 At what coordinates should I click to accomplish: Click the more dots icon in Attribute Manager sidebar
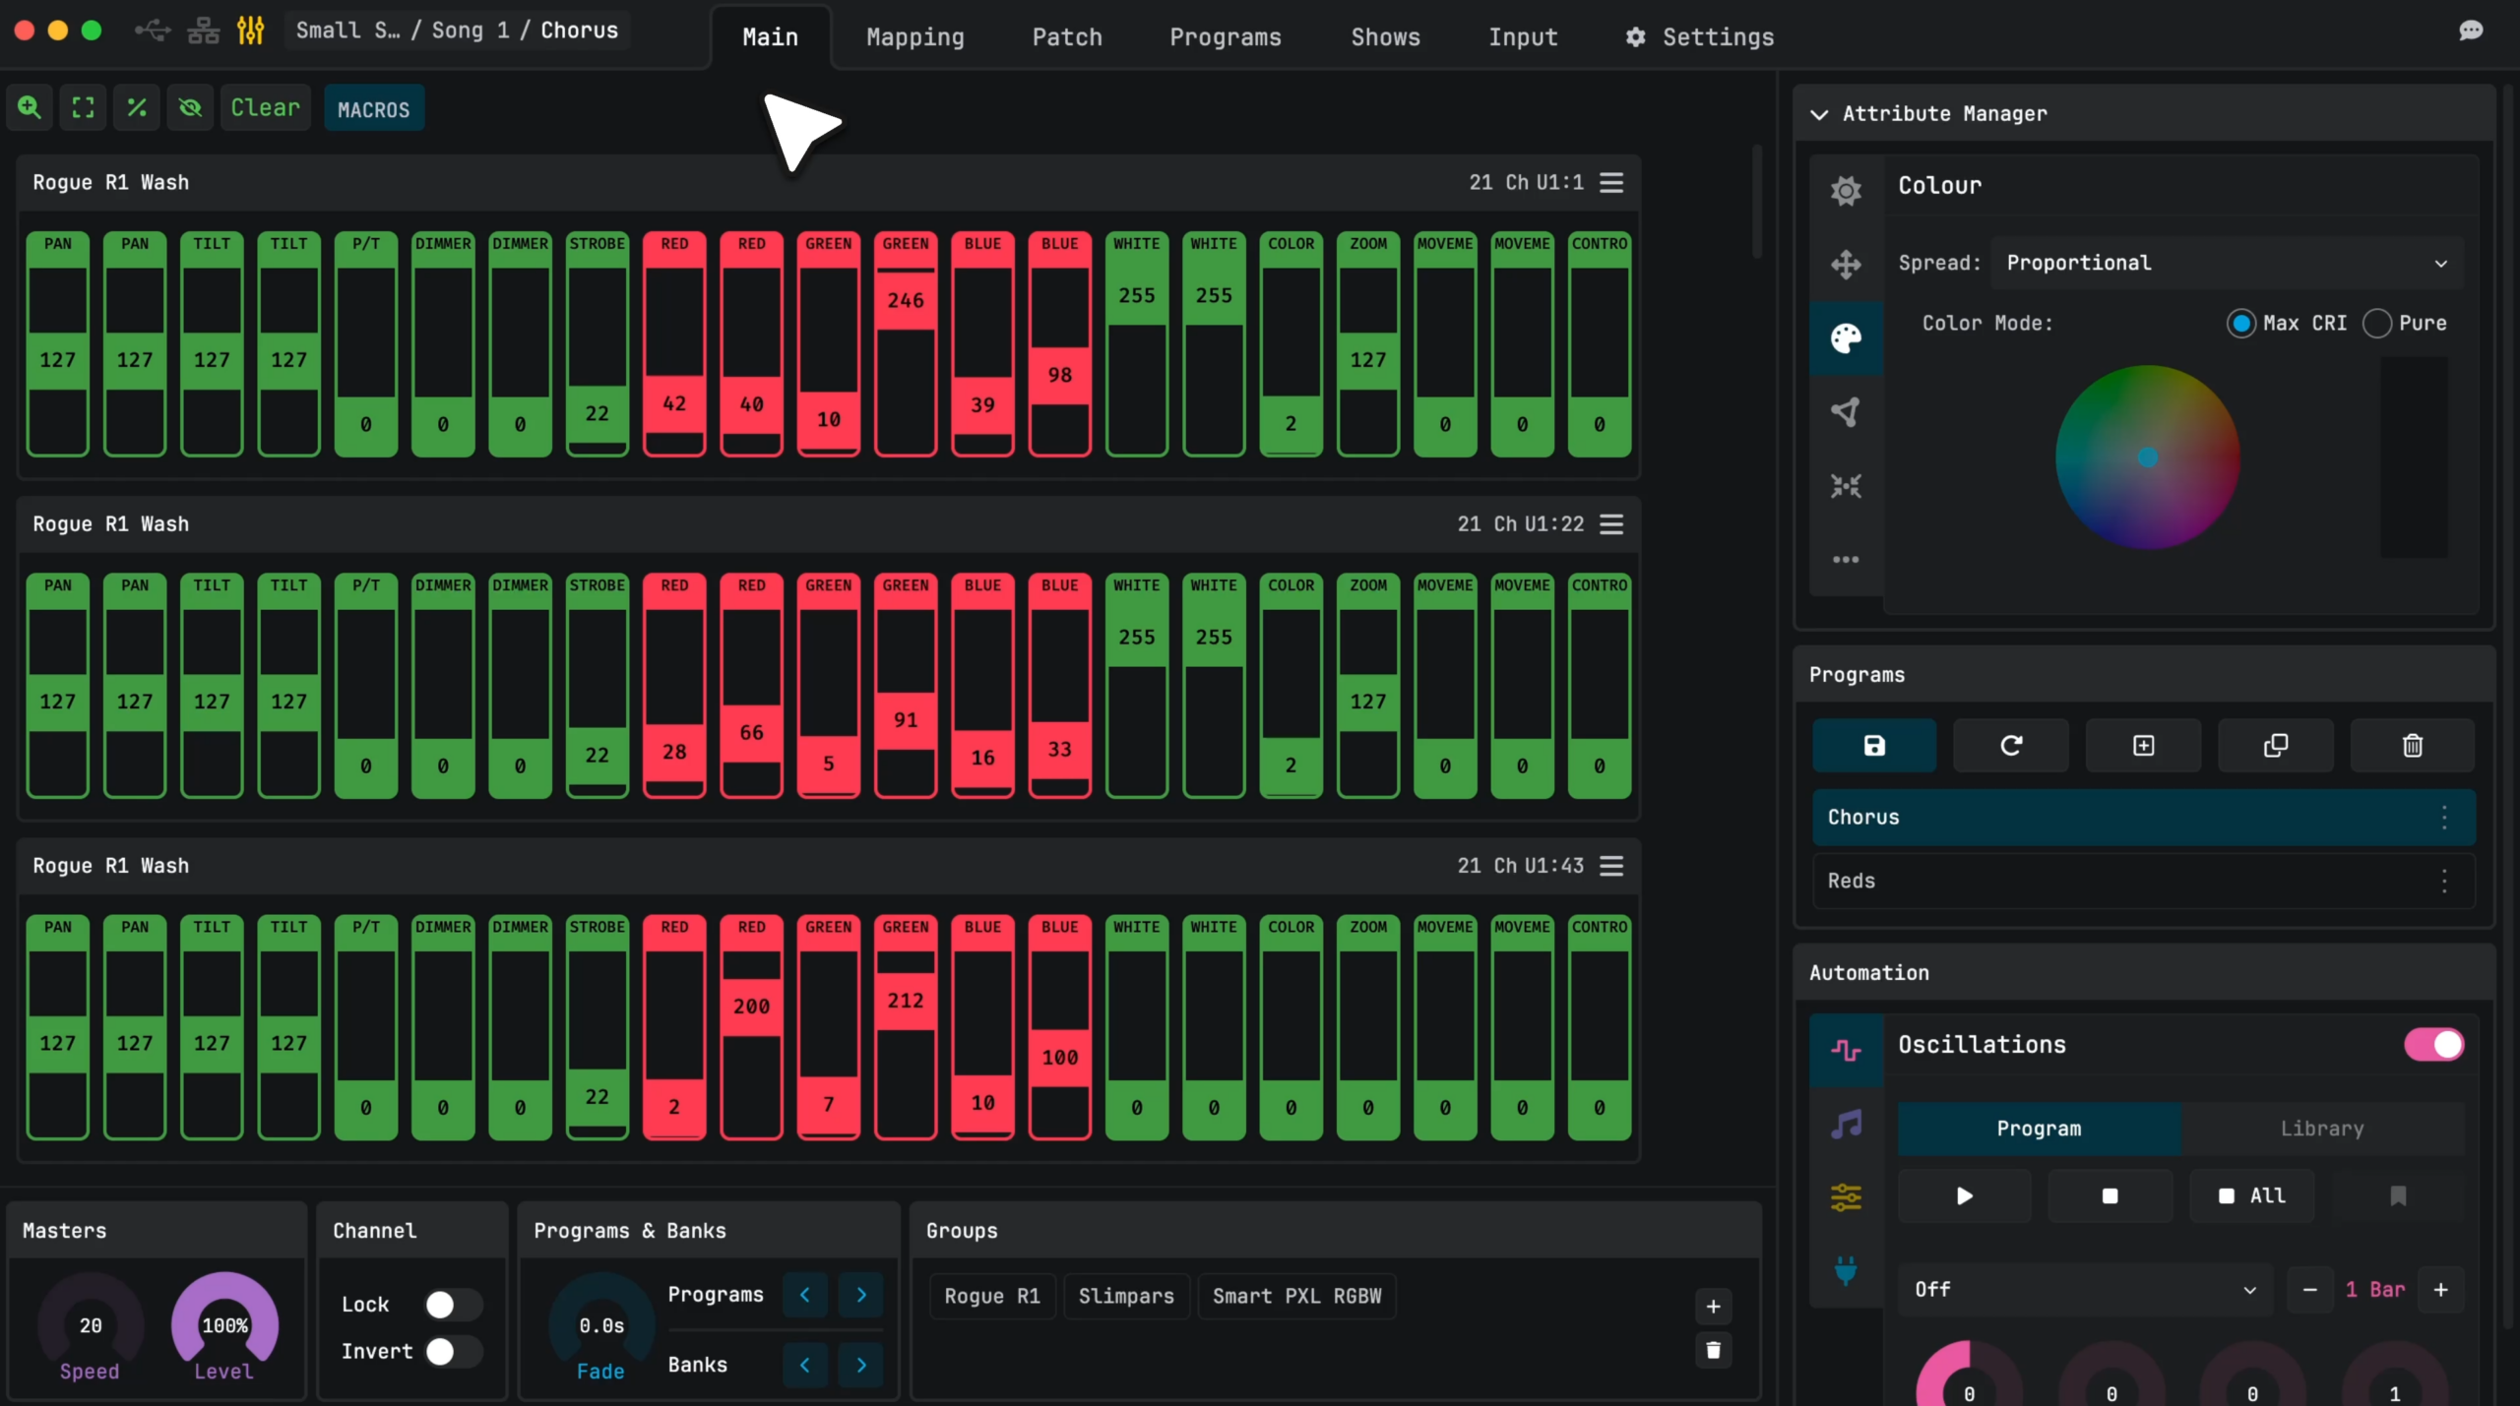pos(1846,559)
